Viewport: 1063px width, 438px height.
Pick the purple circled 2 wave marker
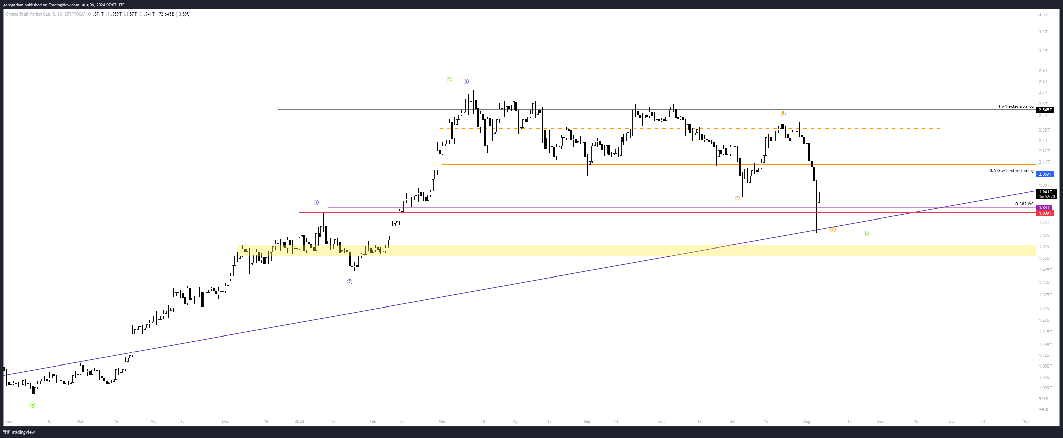(x=350, y=282)
